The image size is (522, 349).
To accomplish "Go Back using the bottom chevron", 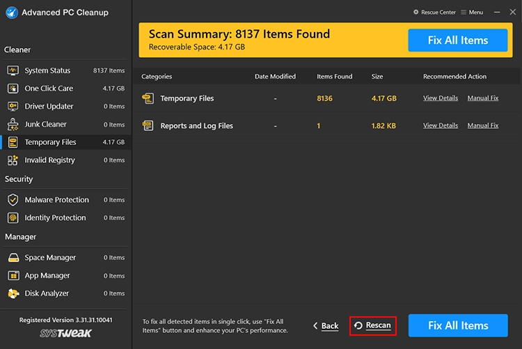I will (325, 325).
